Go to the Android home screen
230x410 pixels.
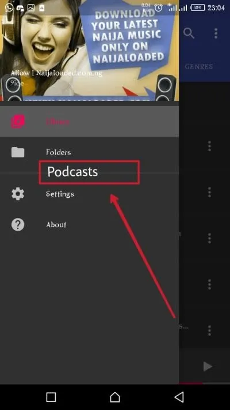115,397
